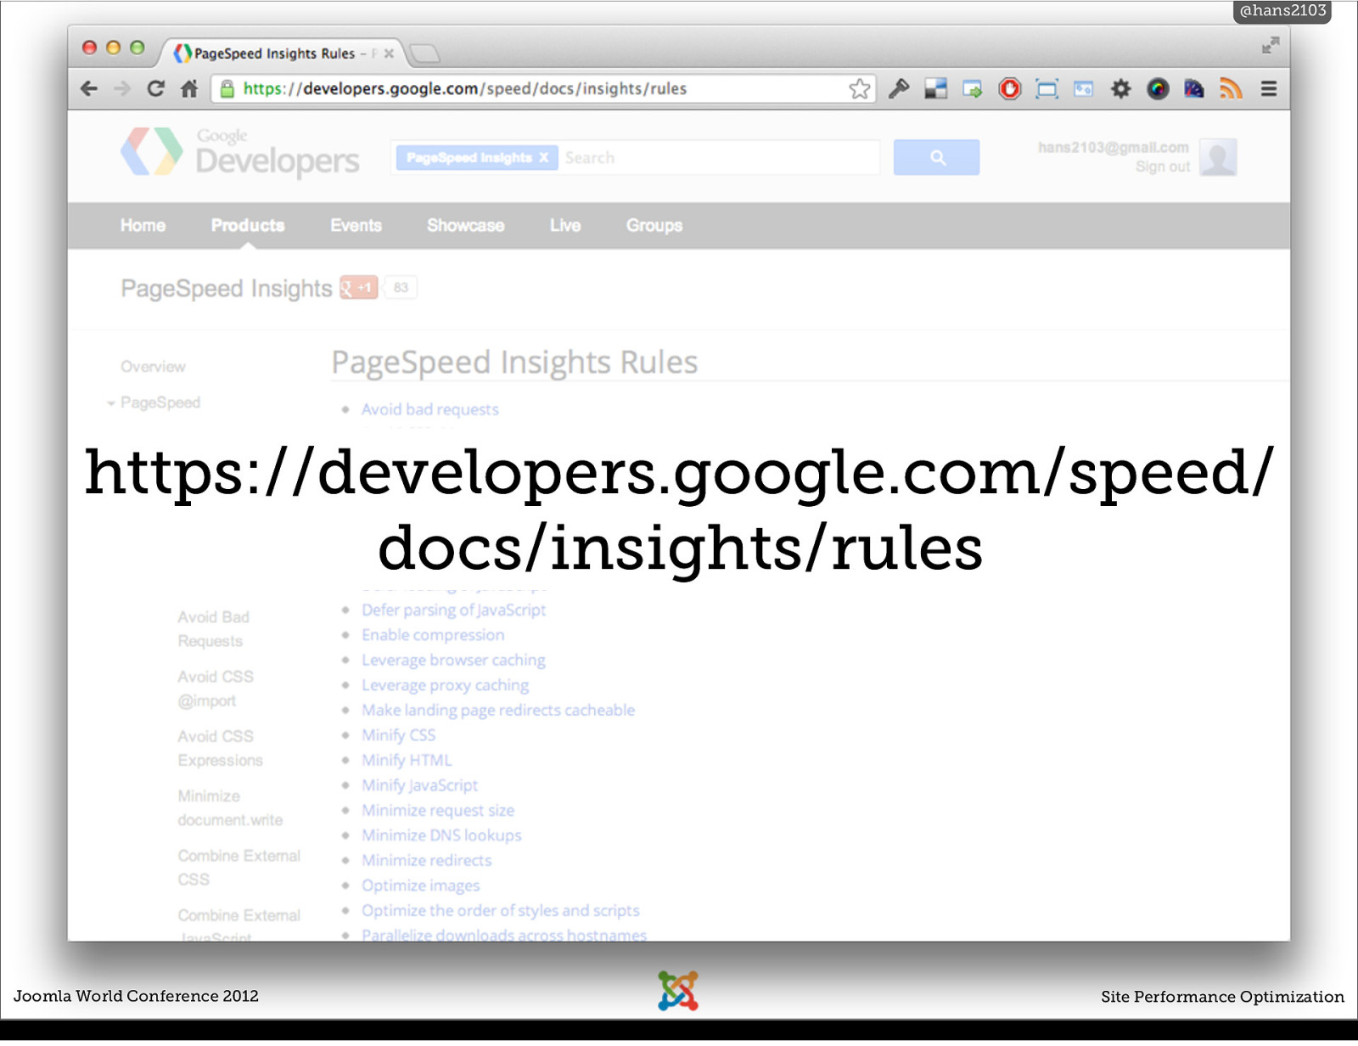Click the address bar URL field
1358x1046 pixels.
pyautogui.click(x=543, y=88)
